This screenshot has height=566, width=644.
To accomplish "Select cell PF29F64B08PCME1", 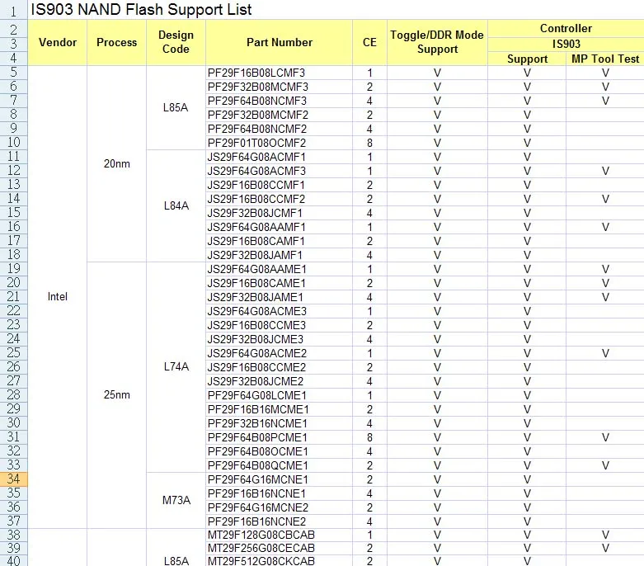I will (x=279, y=437).
